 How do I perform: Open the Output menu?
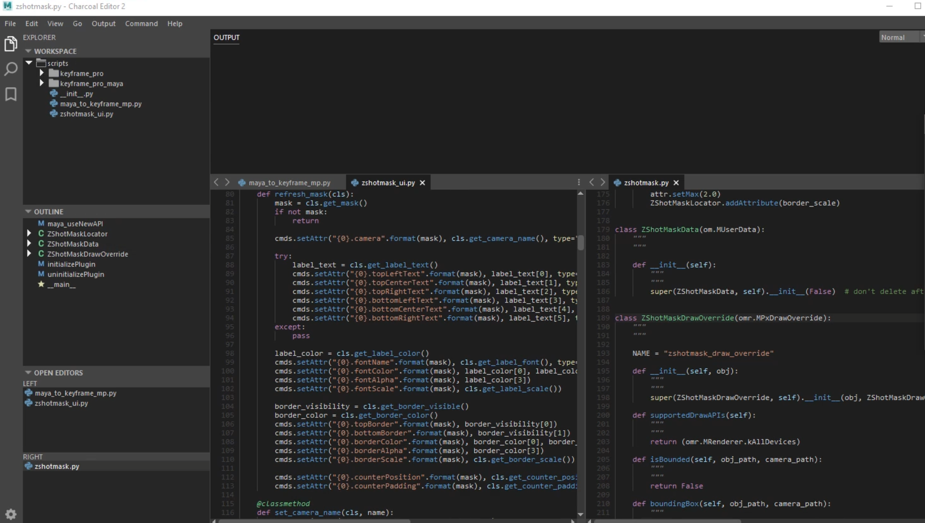click(104, 23)
